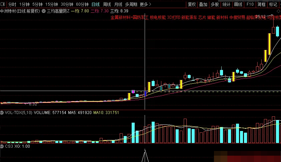The width and height of the screenshot is (281, 162).
Task: Switch to 月线 monthly chart
Action: point(118,4)
